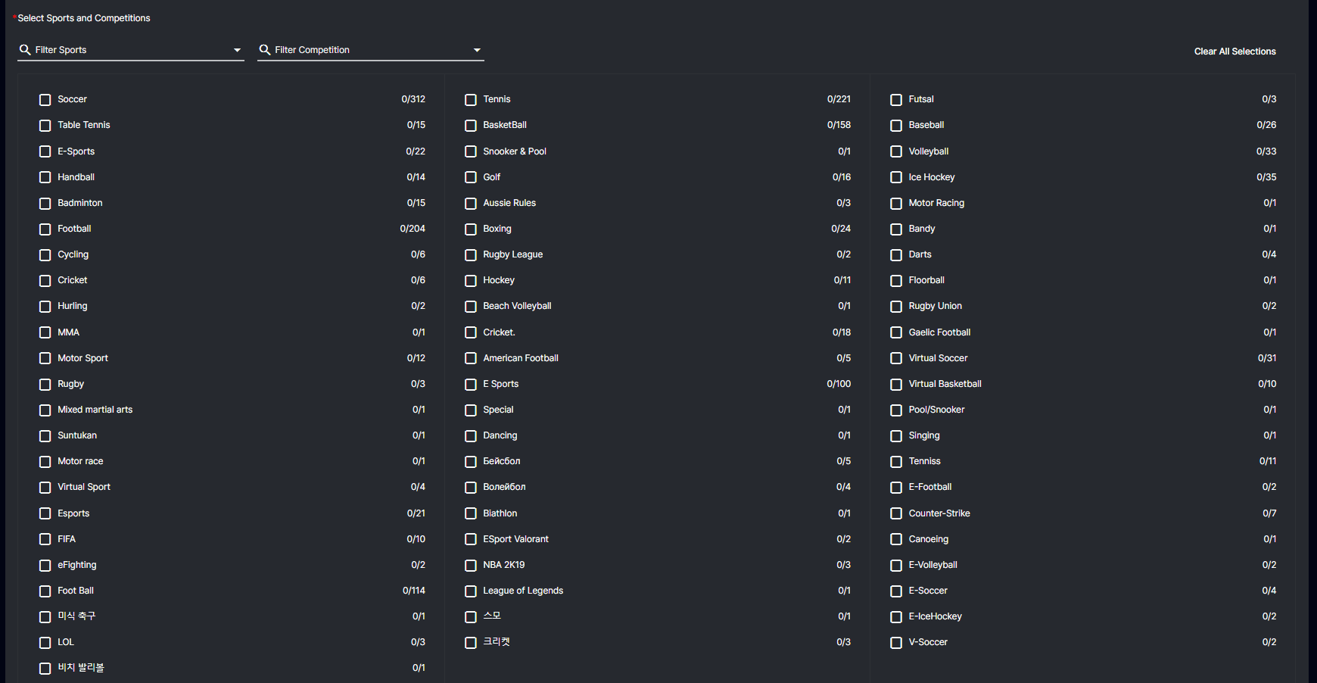1317x683 pixels.
Task: Enable the Counter-Strike checkbox
Action: pyautogui.click(x=896, y=513)
